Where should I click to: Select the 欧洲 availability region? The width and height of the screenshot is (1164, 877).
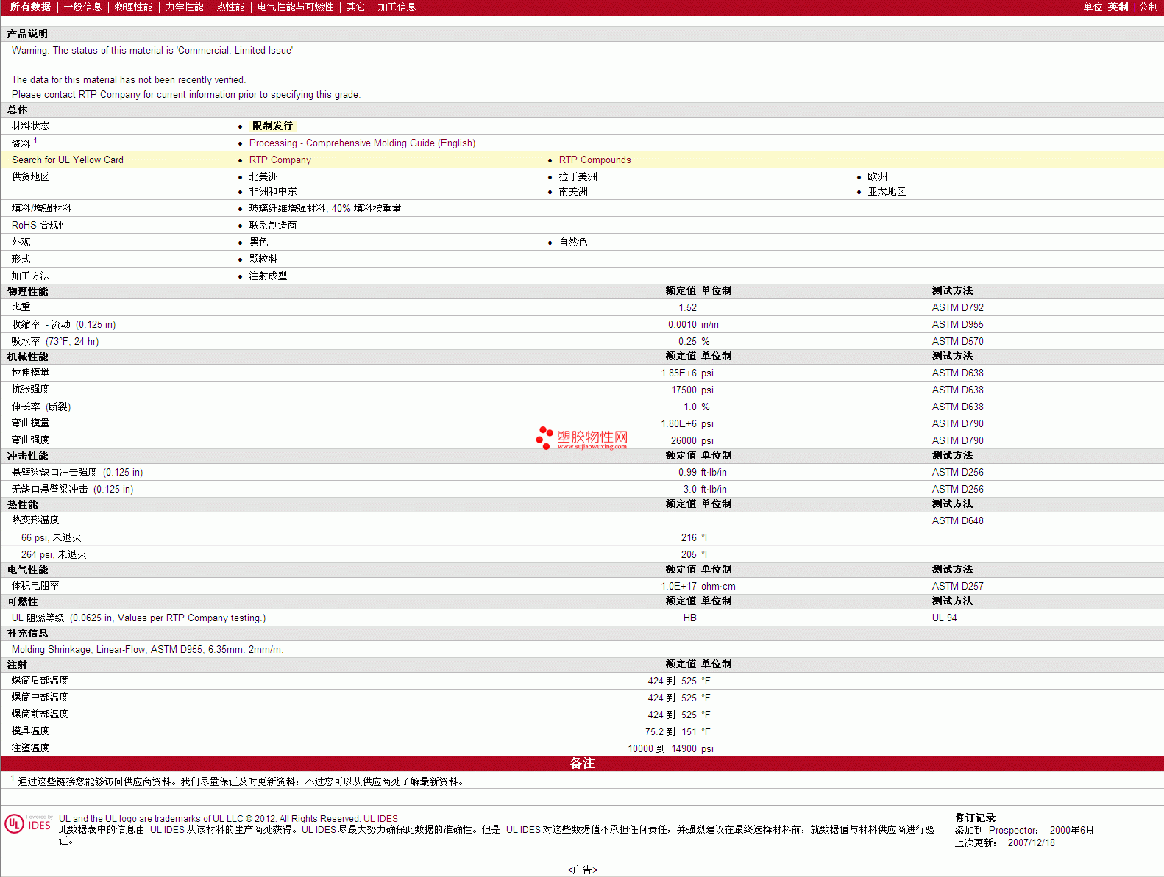[x=877, y=176]
